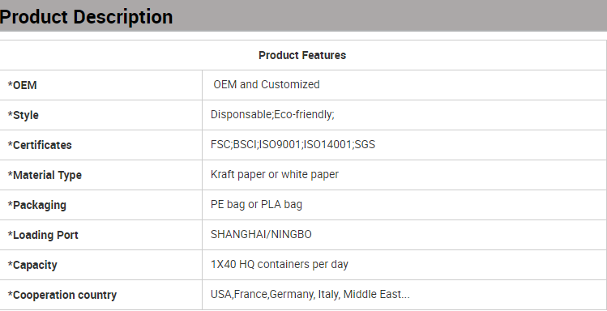Screen dimensions: 607x311
Task: Select PE bag or PLA bag value
Action: click(x=256, y=205)
